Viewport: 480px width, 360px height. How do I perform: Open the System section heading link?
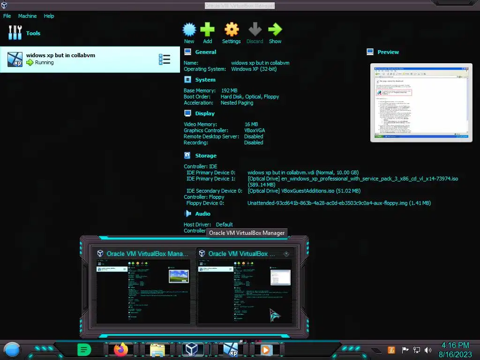pyautogui.click(x=205, y=80)
